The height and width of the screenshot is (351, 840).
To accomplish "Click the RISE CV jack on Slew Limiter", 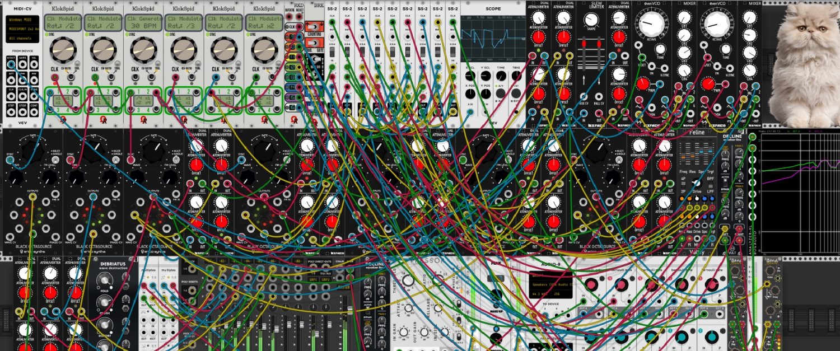I will click(584, 96).
